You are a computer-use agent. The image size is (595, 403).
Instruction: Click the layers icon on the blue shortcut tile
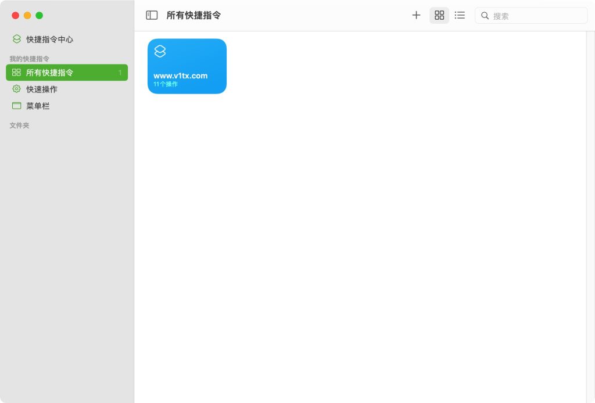click(160, 51)
